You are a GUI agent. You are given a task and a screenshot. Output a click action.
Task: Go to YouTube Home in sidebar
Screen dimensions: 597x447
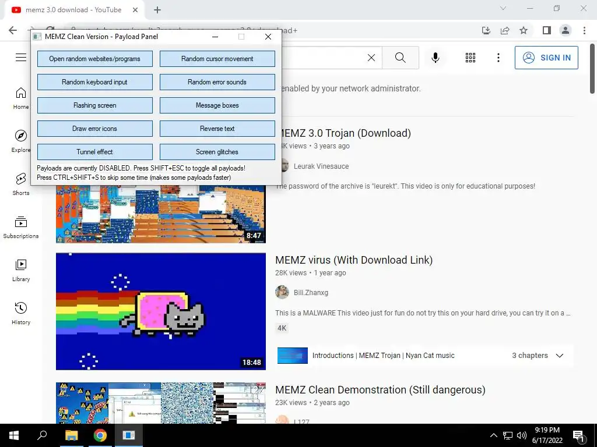[x=21, y=98]
